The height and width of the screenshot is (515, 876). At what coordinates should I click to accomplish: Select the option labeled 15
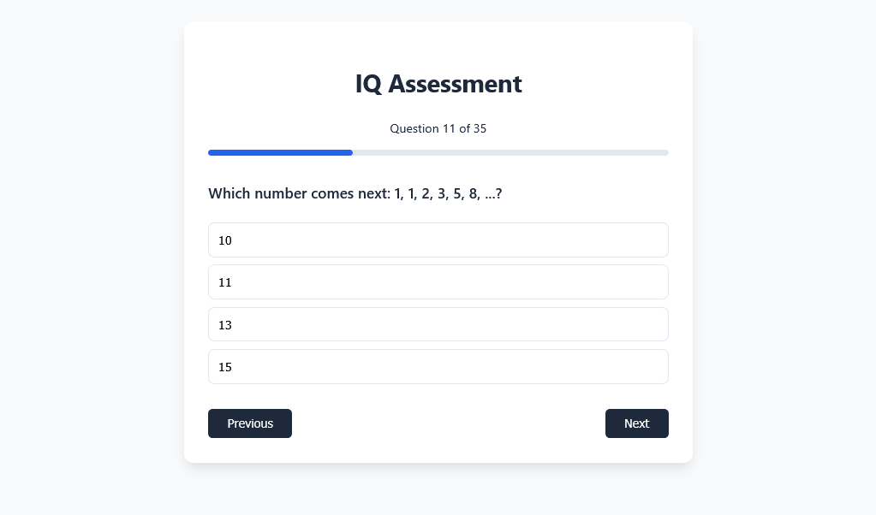tap(438, 367)
